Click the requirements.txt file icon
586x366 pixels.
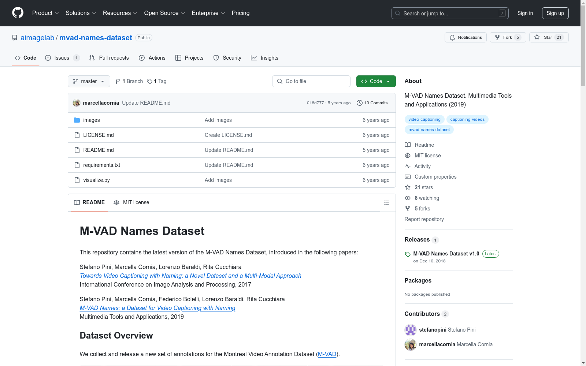77,165
